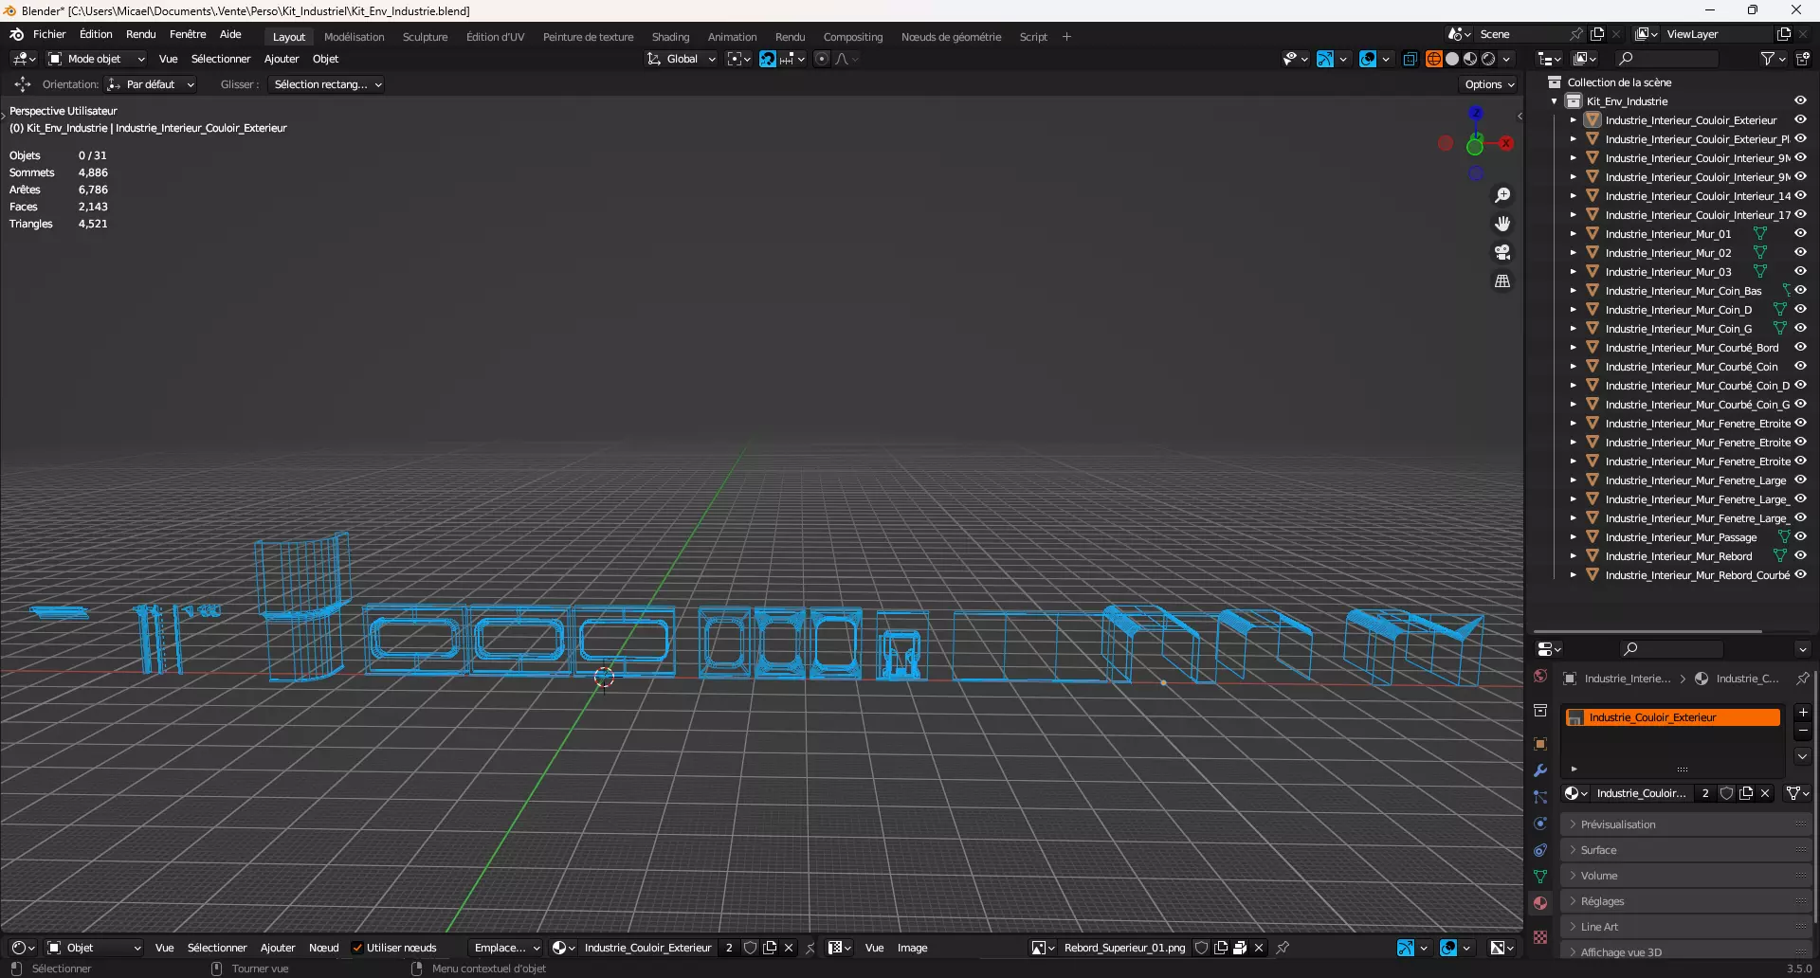The image size is (1820, 978).
Task: Open the Collection properties tab
Action: (1540, 710)
